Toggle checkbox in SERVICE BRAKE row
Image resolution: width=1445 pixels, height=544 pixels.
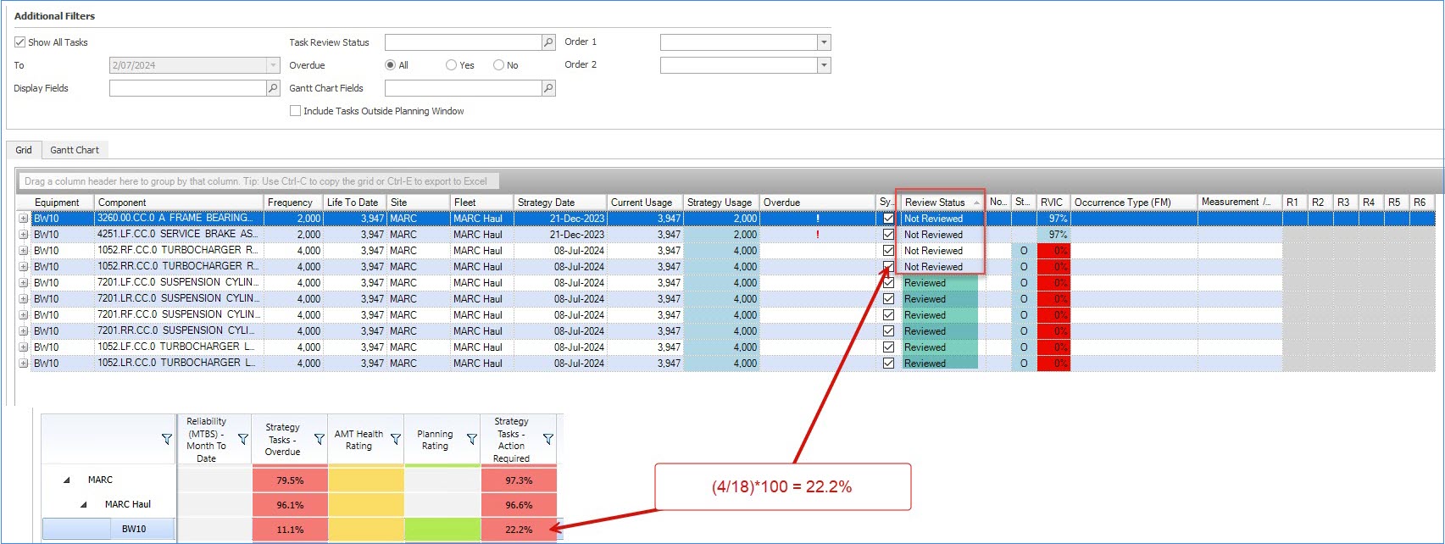click(x=888, y=235)
